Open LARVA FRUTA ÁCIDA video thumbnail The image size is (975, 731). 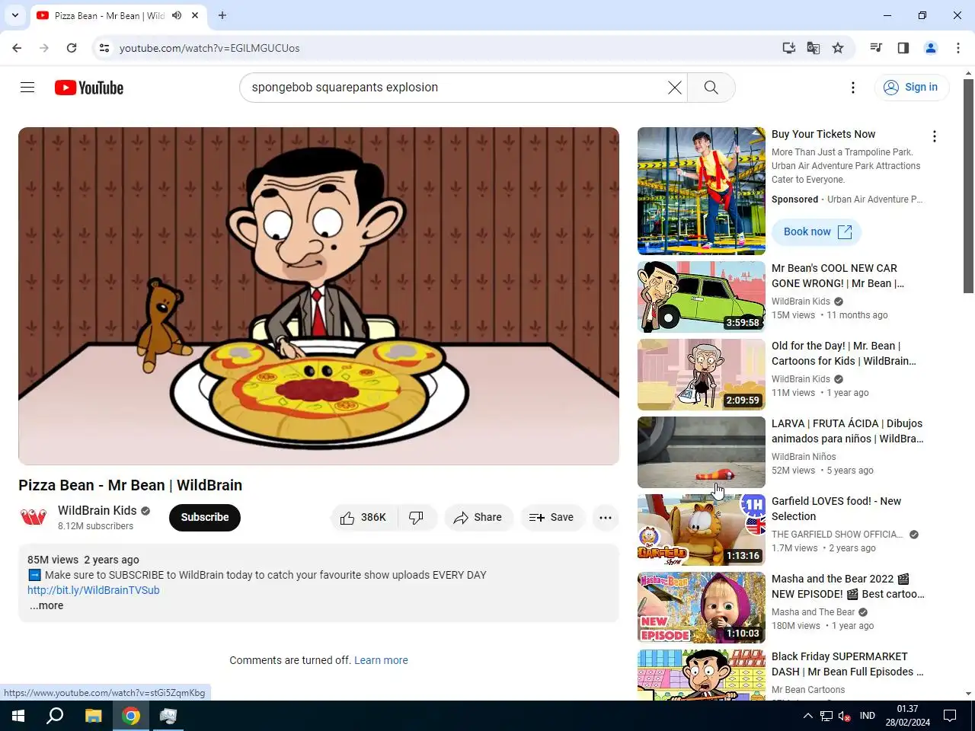(702, 452)
